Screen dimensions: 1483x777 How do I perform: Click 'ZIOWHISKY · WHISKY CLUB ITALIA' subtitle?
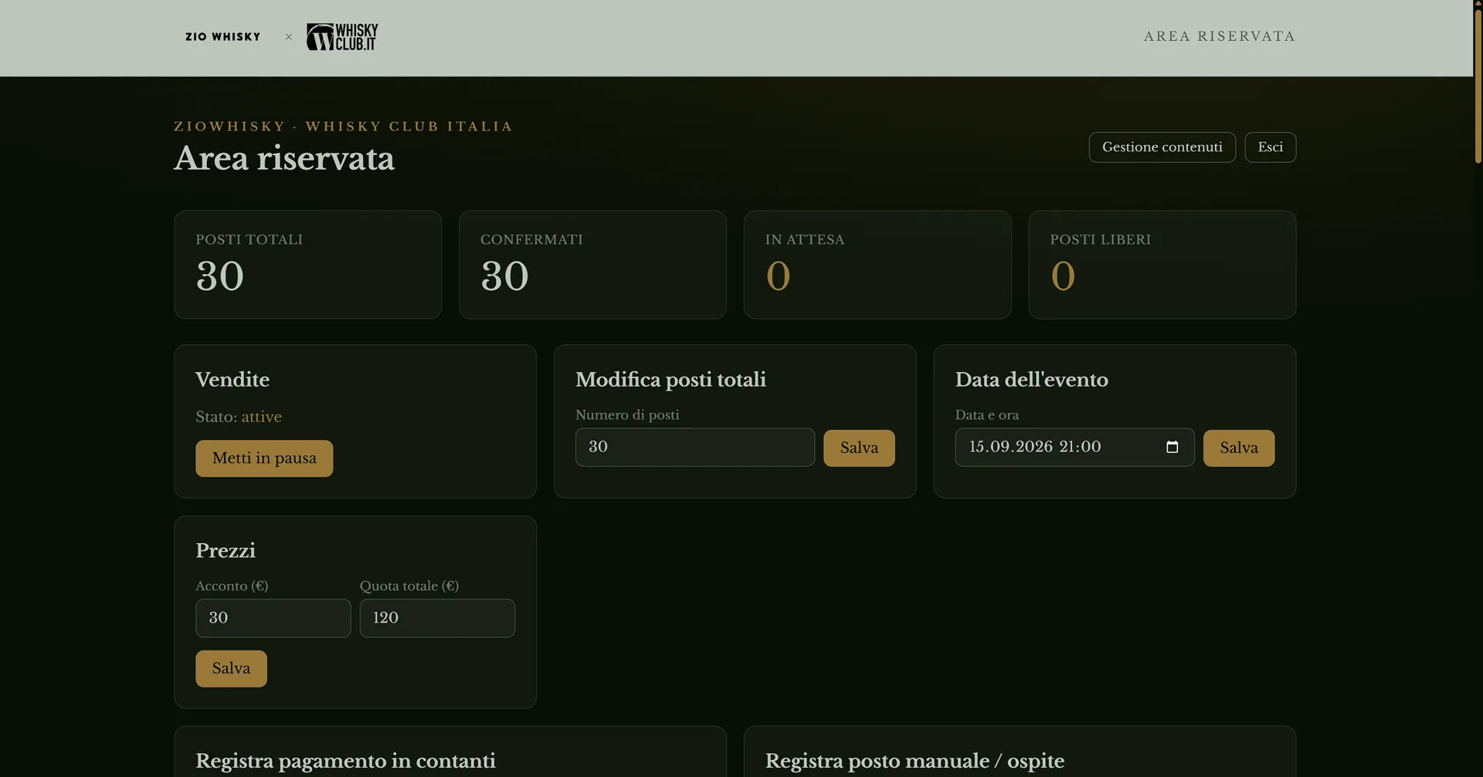343,127
